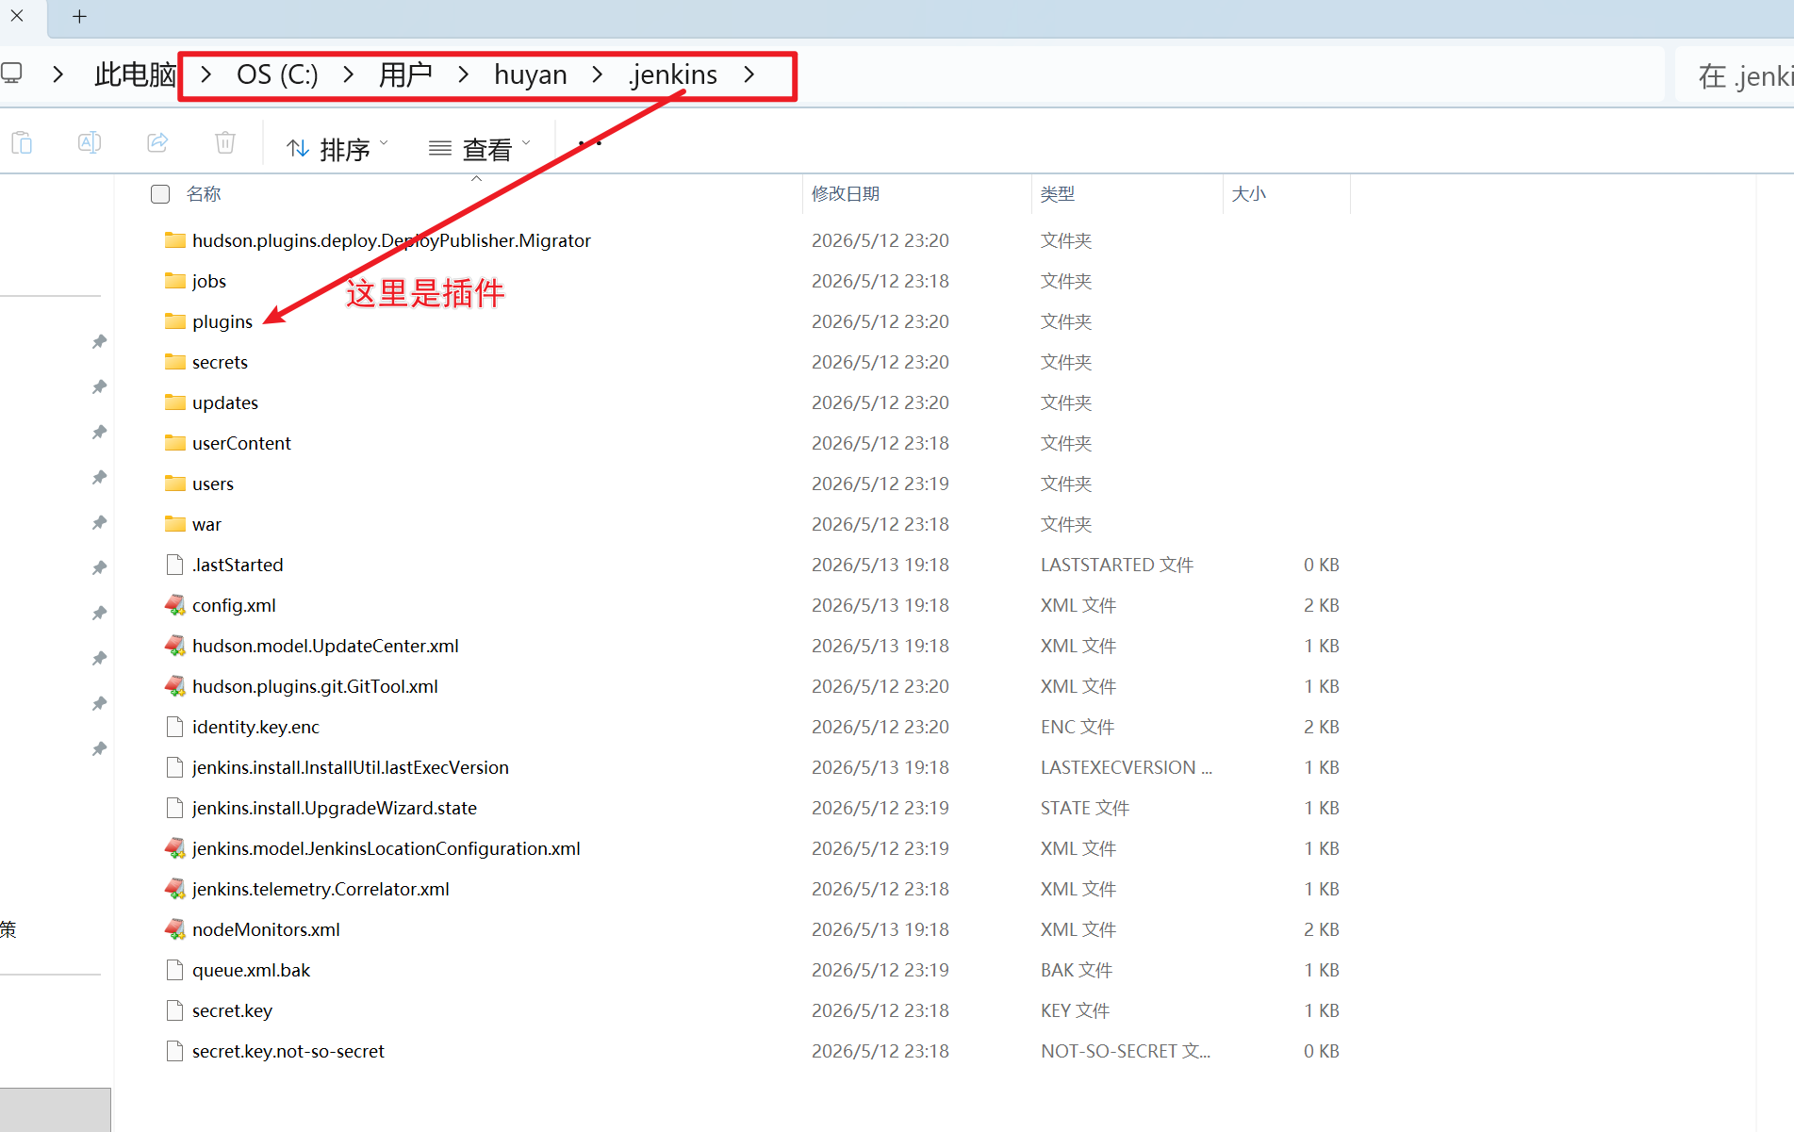Select the jenkins.telemetry.Correlator.xml file icon

[x=174, y=889]
